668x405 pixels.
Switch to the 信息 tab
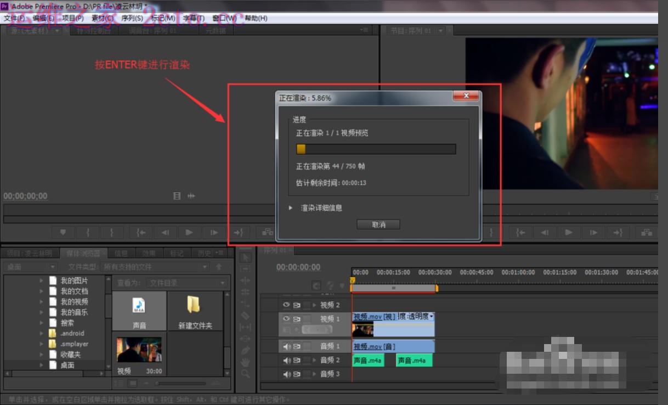pyautogui.click(x=121, y=253)
